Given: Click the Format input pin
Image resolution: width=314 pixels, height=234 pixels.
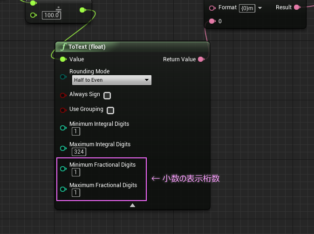Looking at the screenshot, I should click(x=212, y=8).
